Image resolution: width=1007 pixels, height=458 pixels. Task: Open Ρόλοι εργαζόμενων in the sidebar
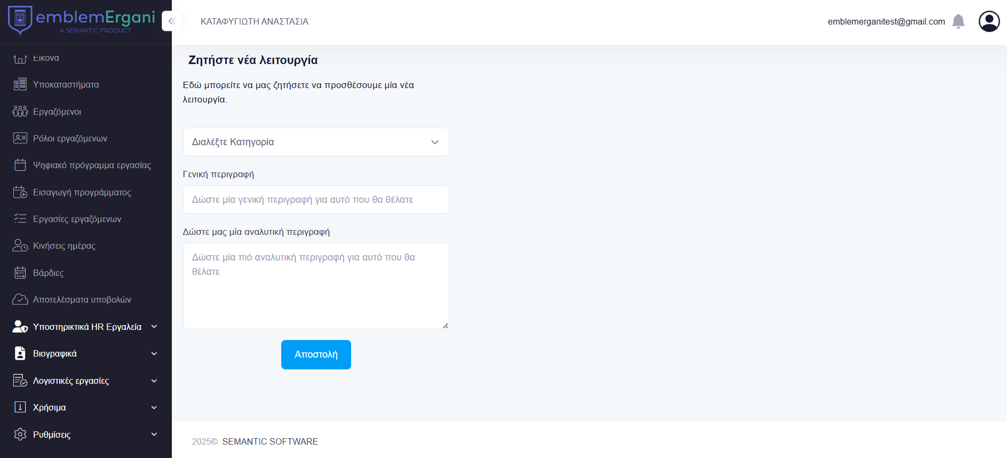pyautogui.click(x=70, y=139)
